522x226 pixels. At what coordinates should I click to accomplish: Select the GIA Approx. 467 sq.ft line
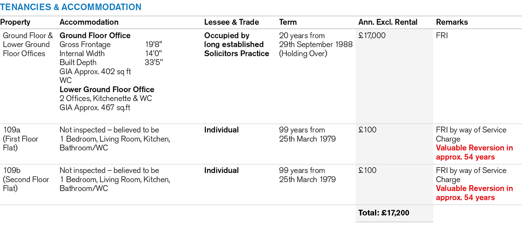tap(95, 107)
